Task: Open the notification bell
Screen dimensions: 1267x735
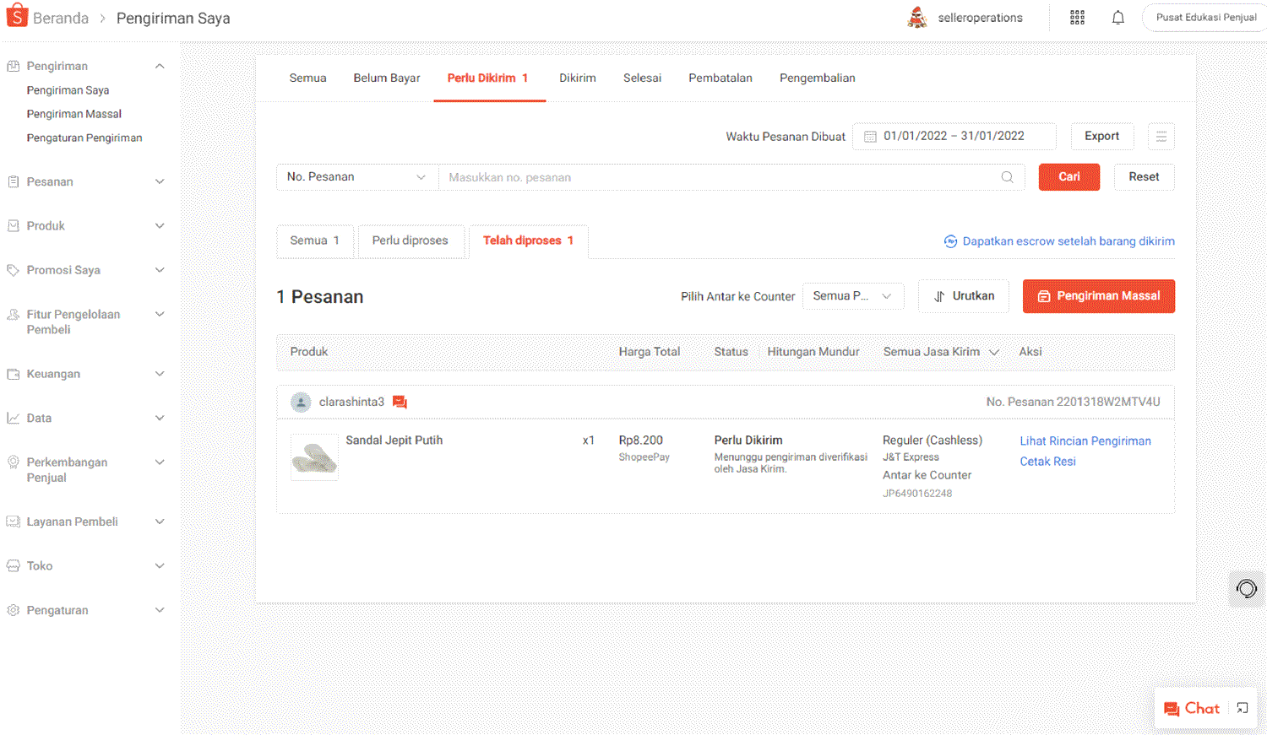Action: point(1117,18)
